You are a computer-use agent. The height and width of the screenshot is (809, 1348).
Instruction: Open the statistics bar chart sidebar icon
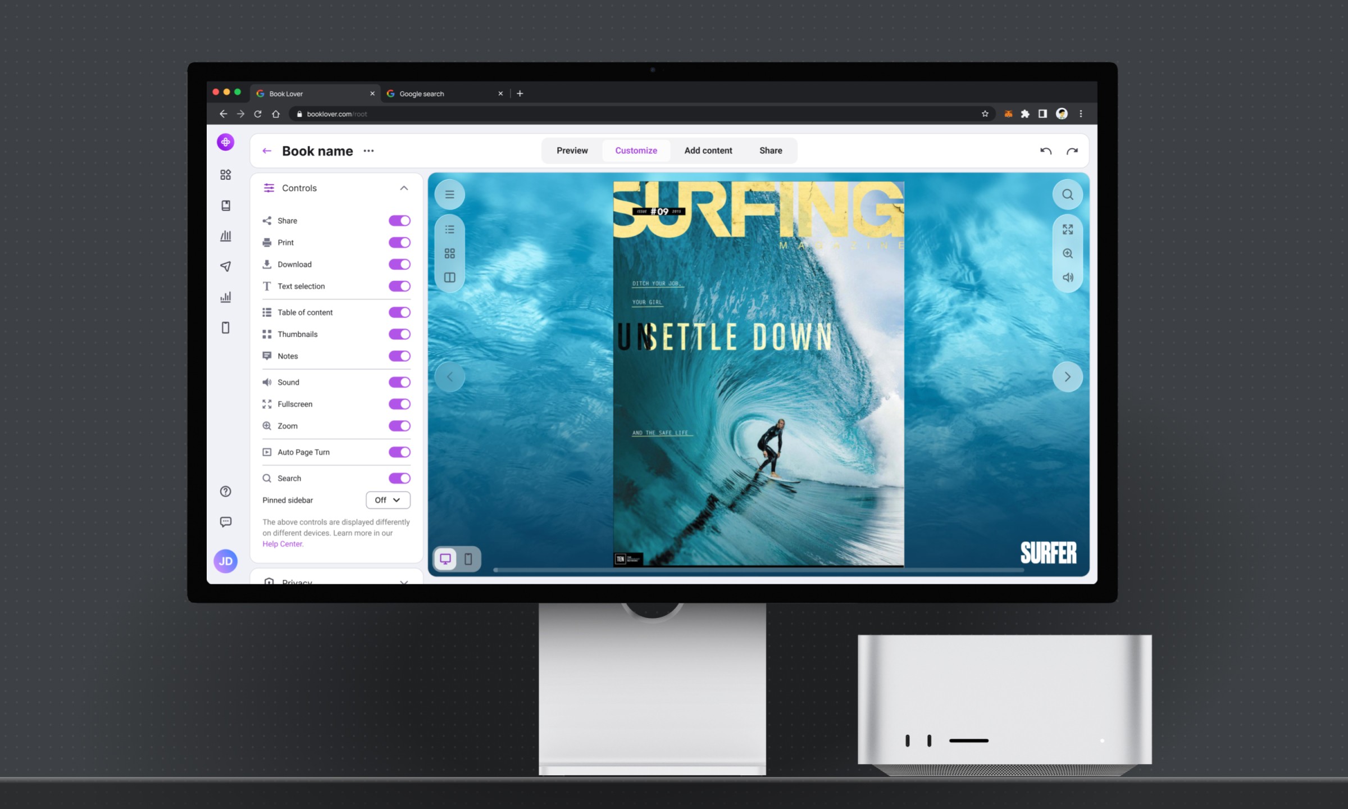pos(225,297)
